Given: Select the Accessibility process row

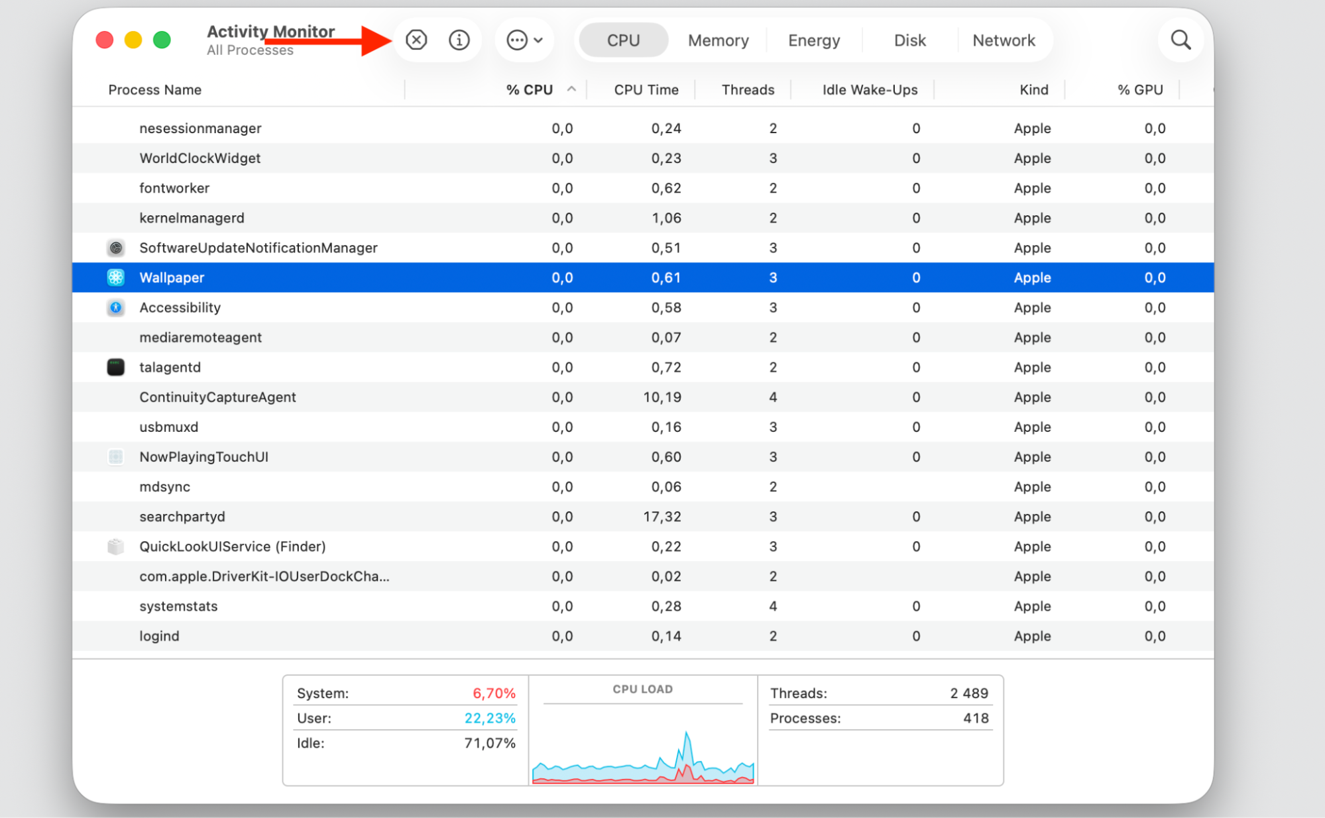Looking at the screenshot, I should [x=643, y=307].
